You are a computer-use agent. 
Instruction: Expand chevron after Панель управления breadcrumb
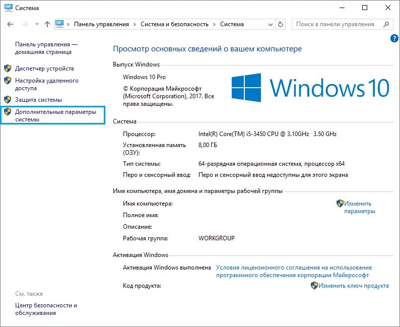[x=135, y=24]
